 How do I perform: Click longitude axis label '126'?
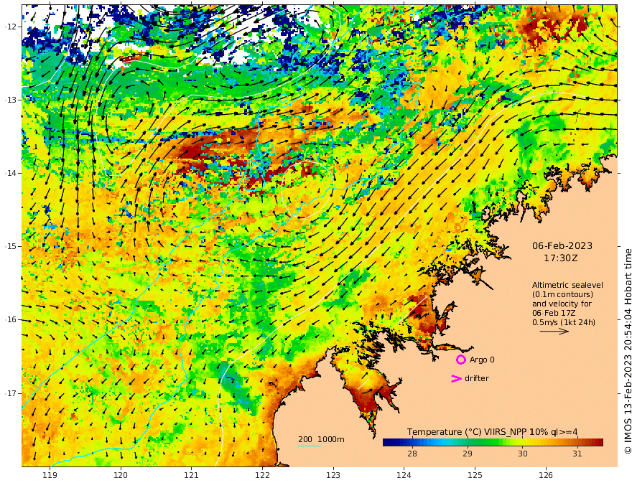546,476
